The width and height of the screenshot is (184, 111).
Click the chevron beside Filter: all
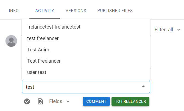(179, 30)
